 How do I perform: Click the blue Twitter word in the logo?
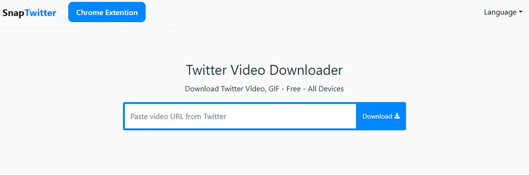point(40,13)
